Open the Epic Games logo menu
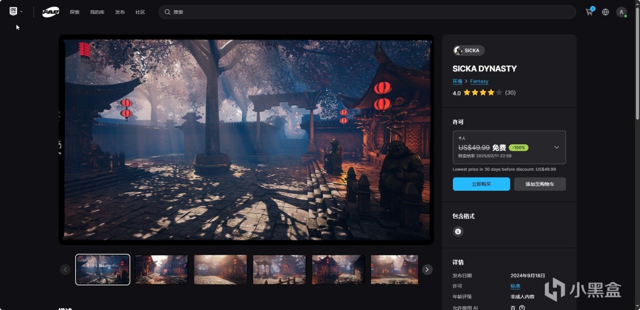This screenshot has width=640, height=310. click(x=13, y=11)
